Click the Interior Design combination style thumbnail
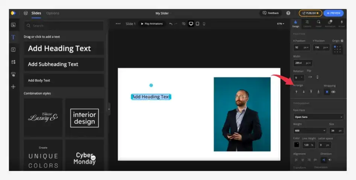Viewport: 356px width, 180px height. (x=84, y=118)
